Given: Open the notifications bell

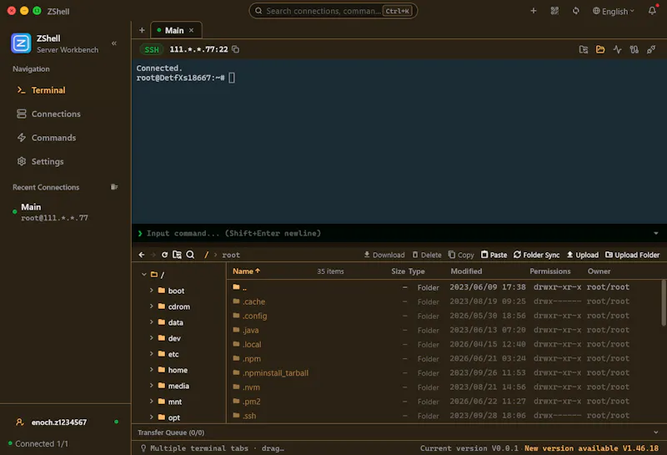Looking at the screenshot, I should (x=652, y=11).
